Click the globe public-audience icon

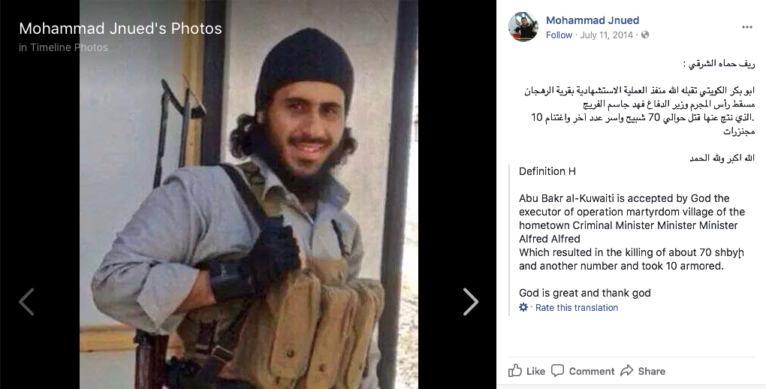click(645, 35)
